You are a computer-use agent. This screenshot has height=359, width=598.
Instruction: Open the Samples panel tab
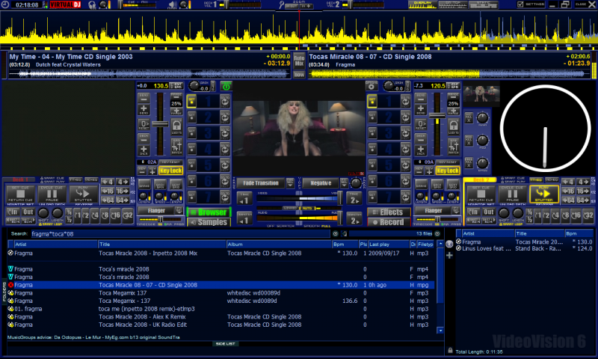[x=209, y=222]
